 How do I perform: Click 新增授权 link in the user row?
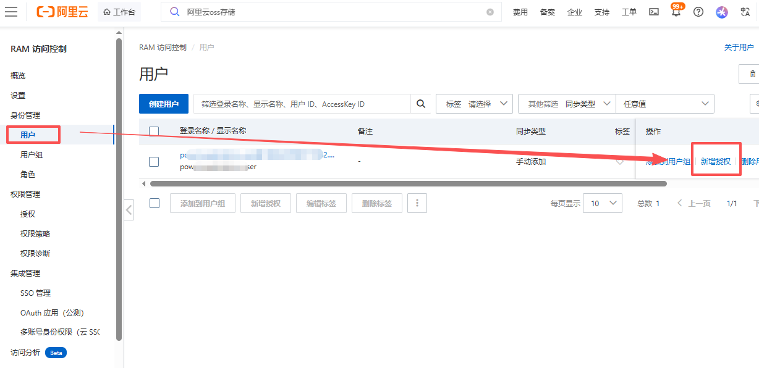pyautogui.click(x=716, y=162)
